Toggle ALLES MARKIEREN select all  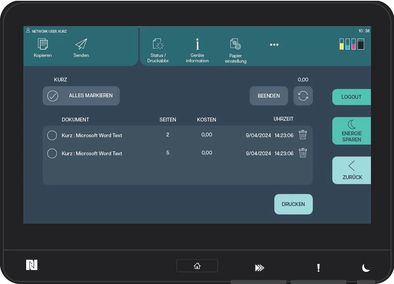tap(81, 96)
